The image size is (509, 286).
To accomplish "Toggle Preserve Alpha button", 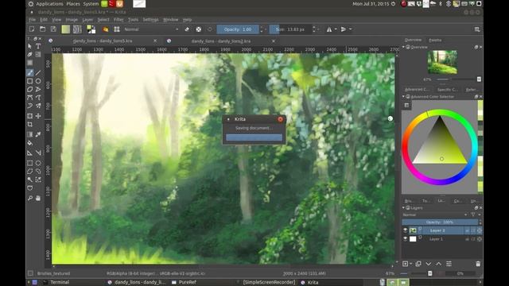I will (x=198, y=29).
